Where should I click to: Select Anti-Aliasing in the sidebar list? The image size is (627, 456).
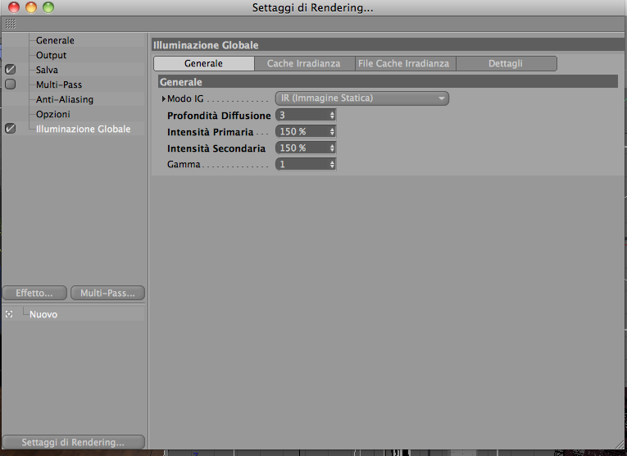click(65, 99)
